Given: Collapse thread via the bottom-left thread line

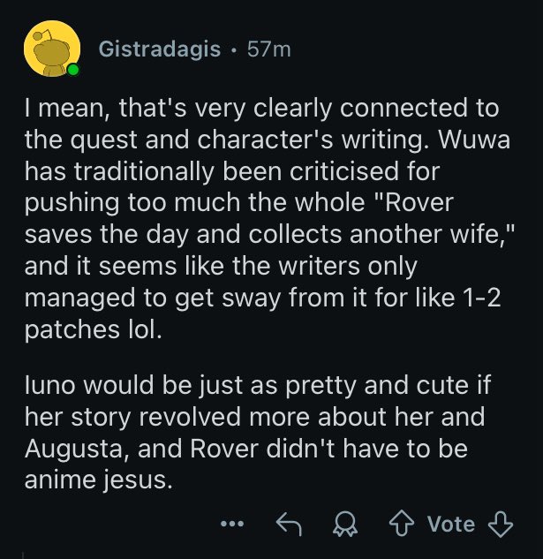Looking at the screenshot, I should point(24,555).
